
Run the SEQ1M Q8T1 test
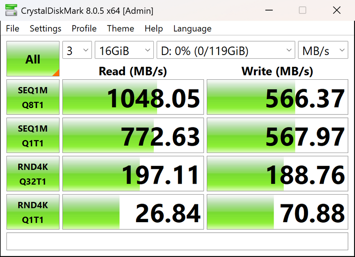[x=33, y=97]
